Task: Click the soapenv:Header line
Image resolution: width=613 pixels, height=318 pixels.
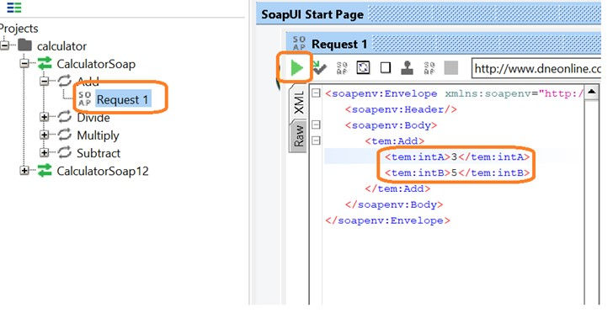Action: [x=401, y=109]
